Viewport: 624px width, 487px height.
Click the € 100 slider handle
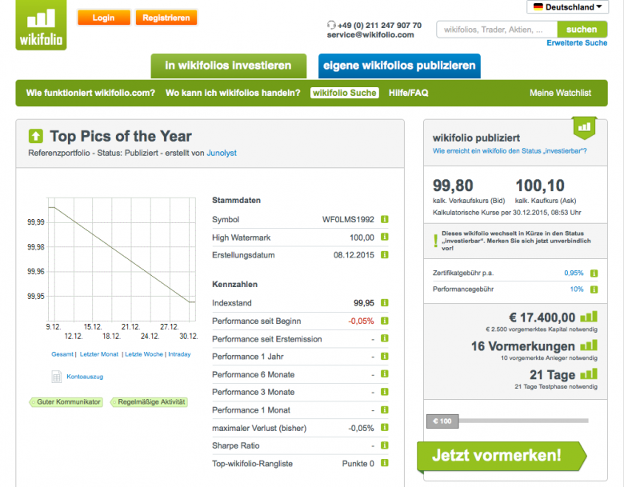click(442, 421)
